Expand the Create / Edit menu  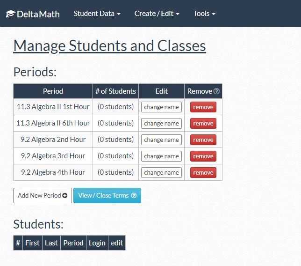(157, 14)
